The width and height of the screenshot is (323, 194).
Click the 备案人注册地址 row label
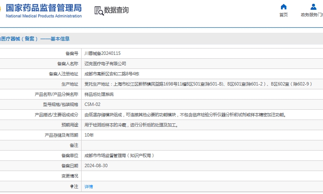pyautogui.click(x=63, y=74)
